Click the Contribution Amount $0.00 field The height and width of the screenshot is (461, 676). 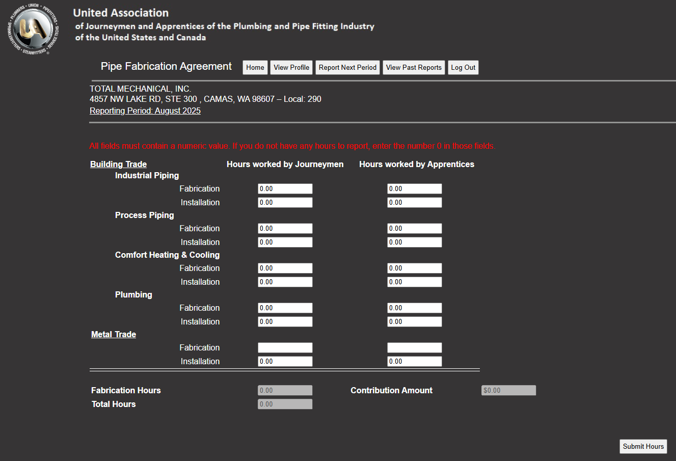509,390
